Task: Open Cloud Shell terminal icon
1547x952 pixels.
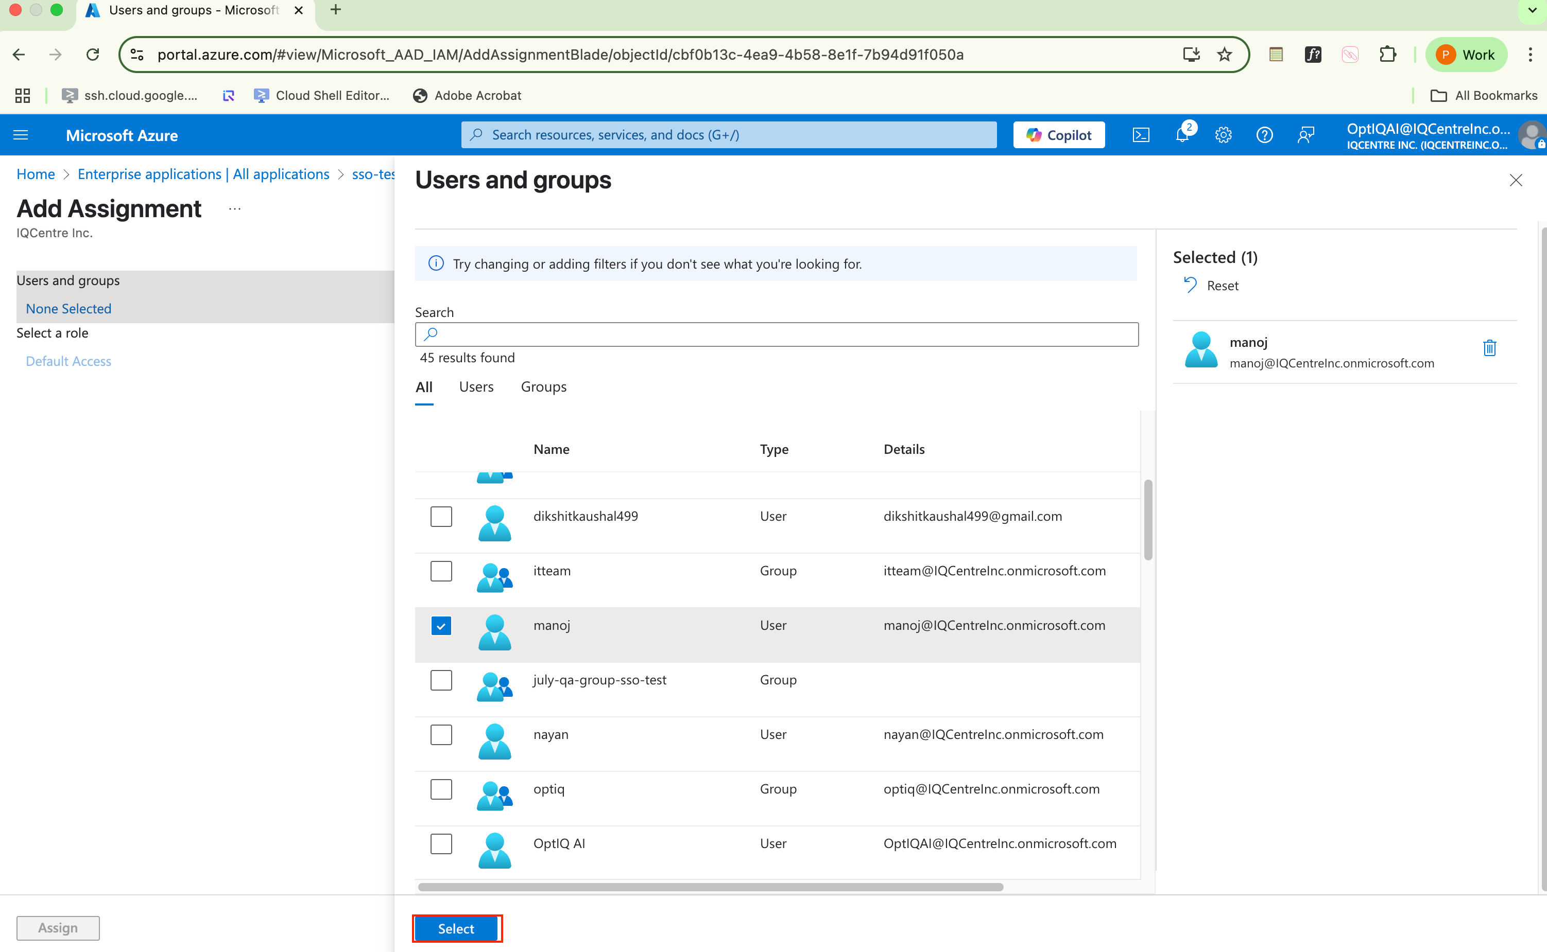Action: click(x=1141, y=135)
